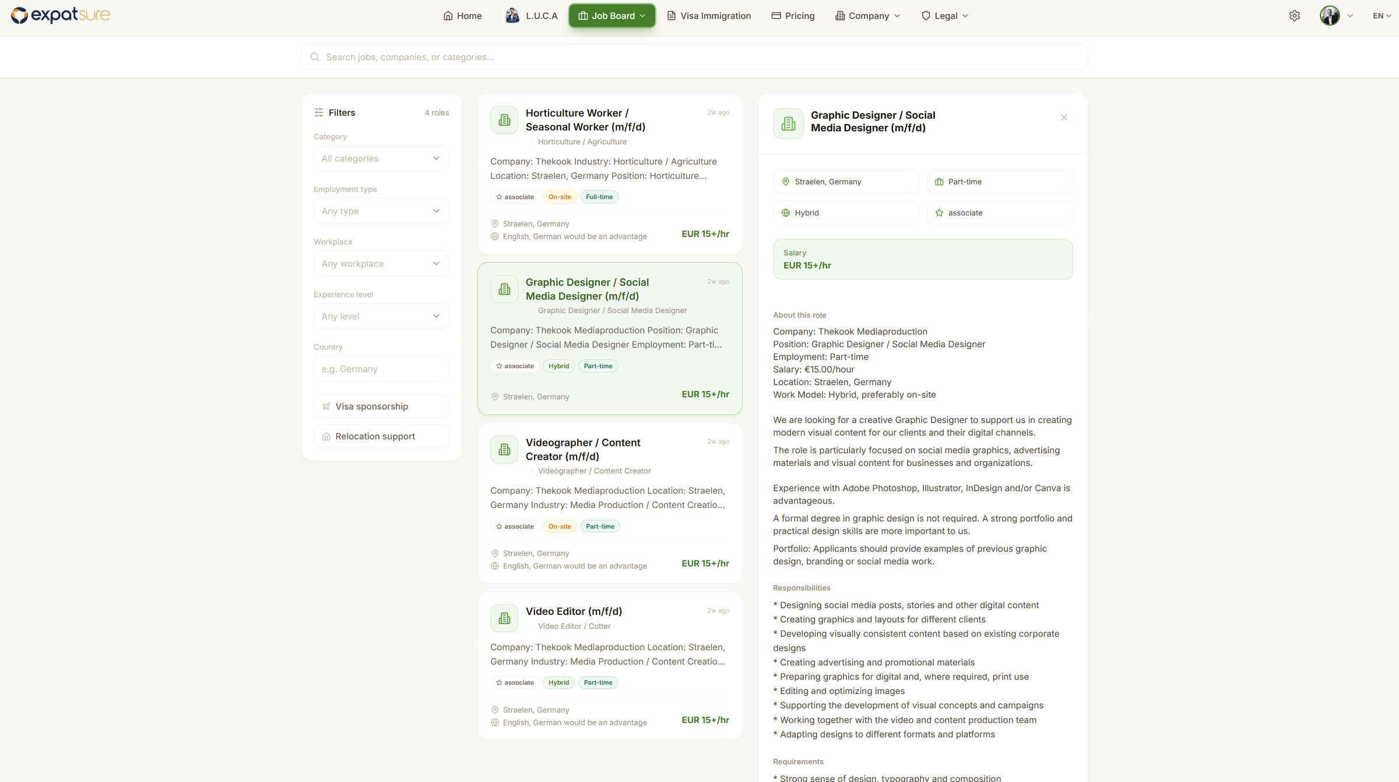Expand the EN language selector
The width and height of the screenshot is (1399, 782).
tap(1382, 16)
